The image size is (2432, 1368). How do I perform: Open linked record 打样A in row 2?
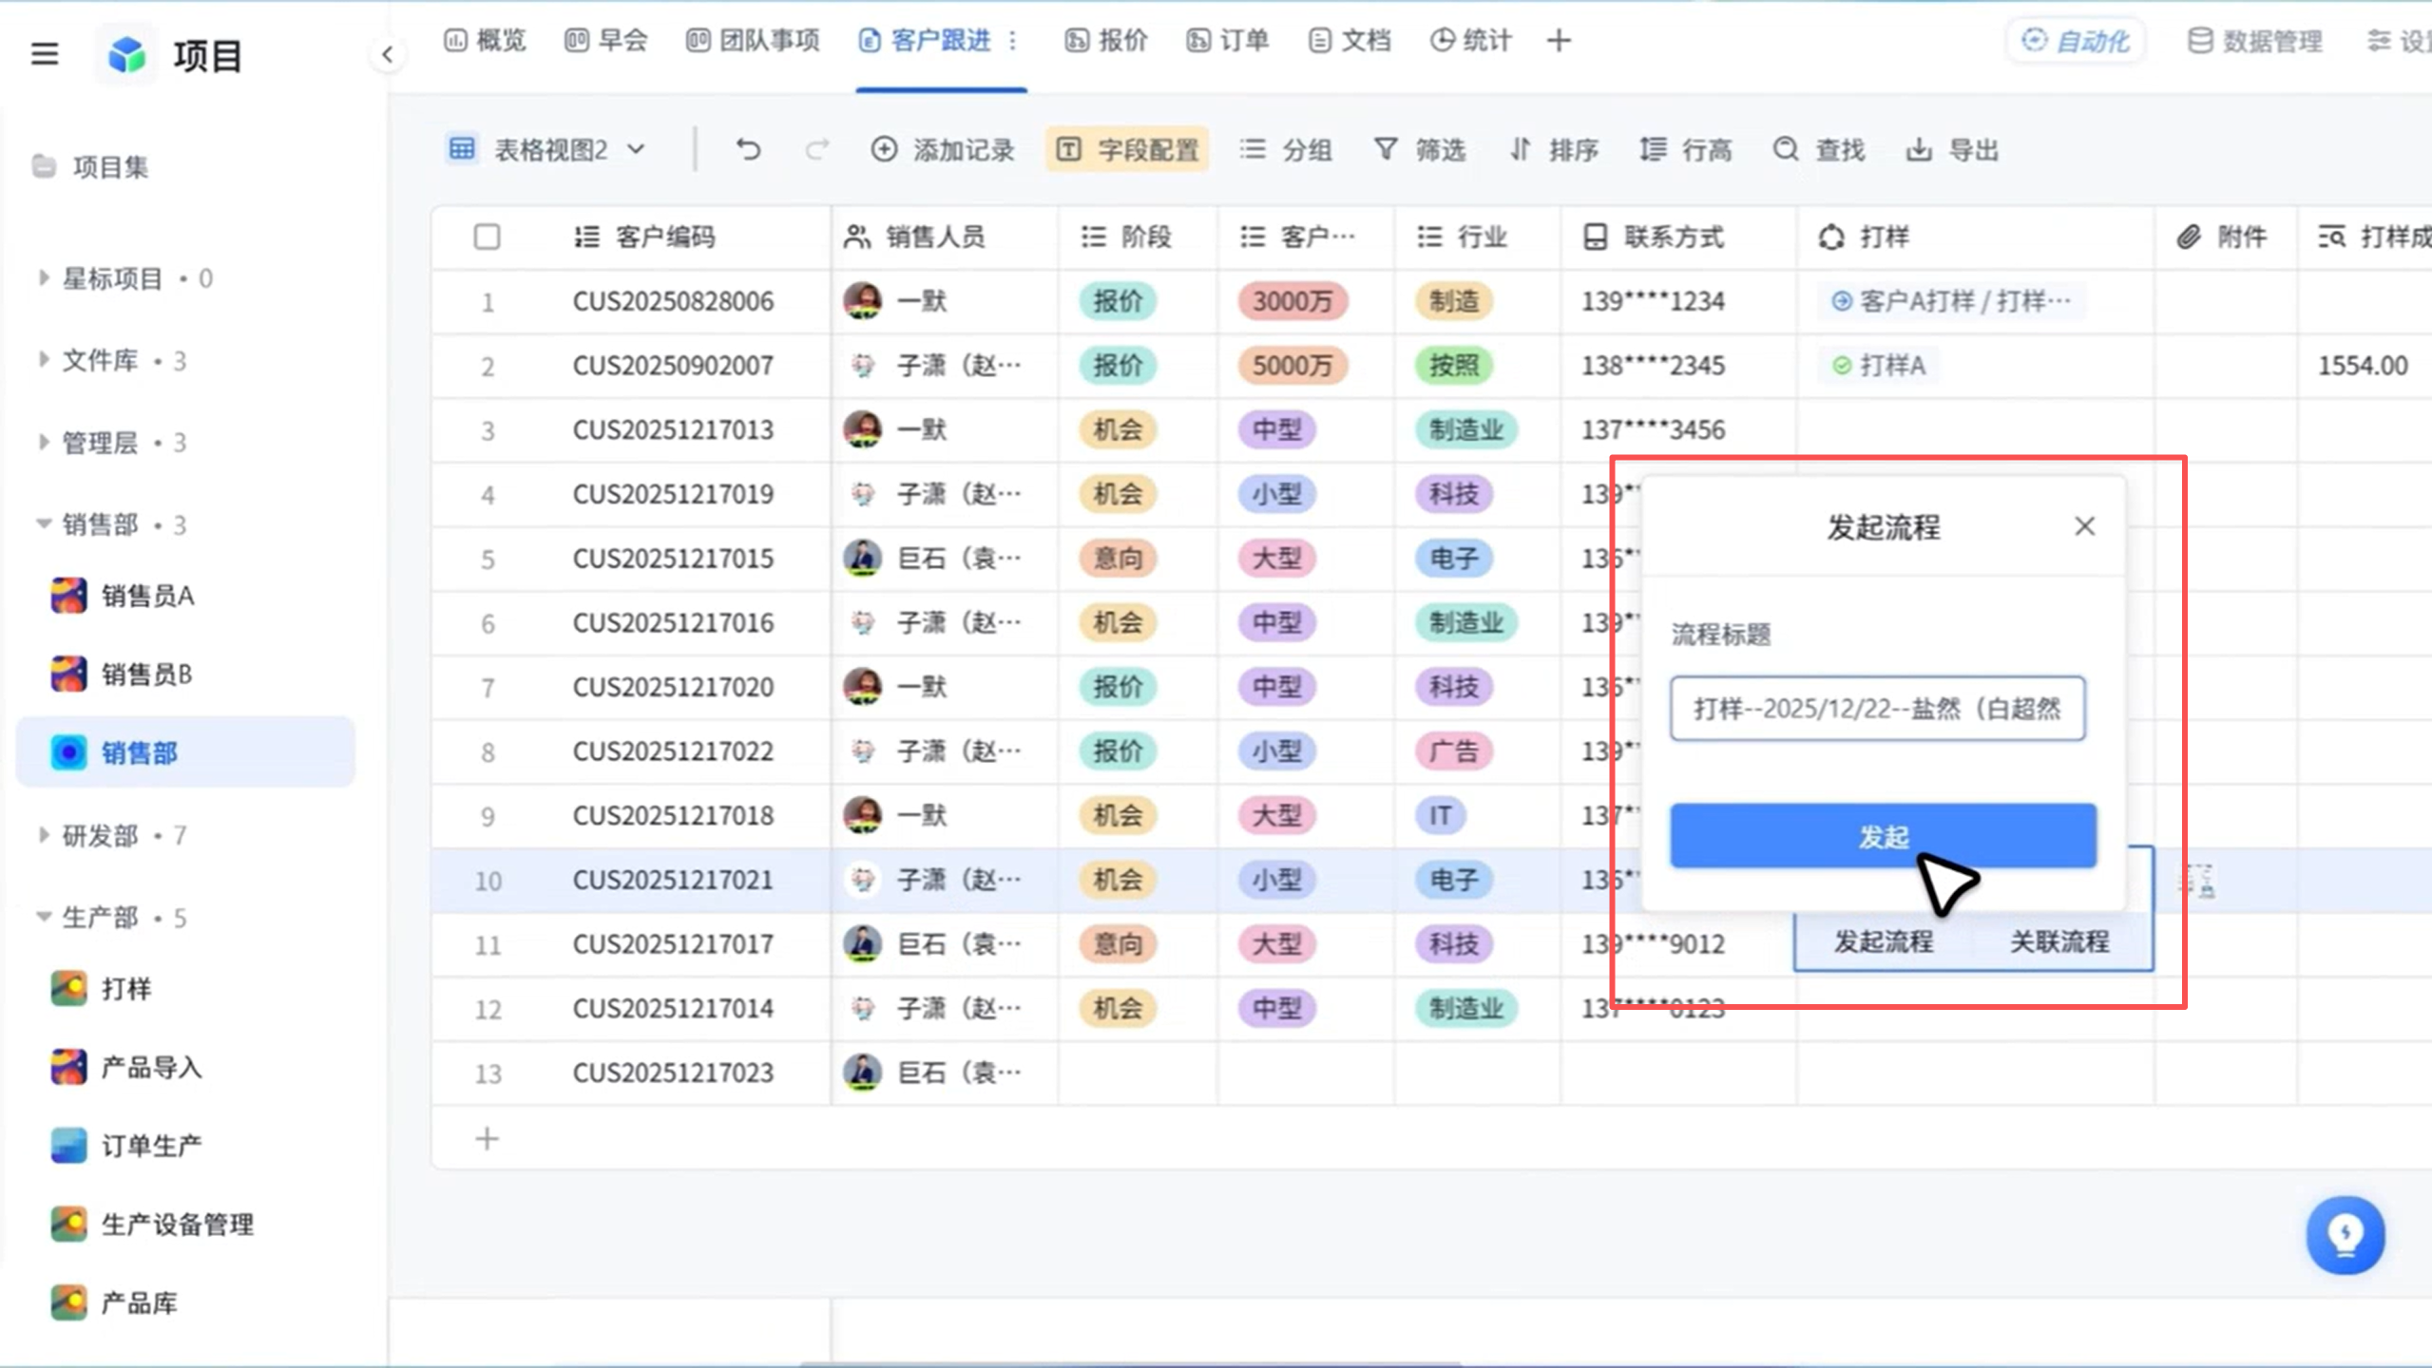point(1878,365)
